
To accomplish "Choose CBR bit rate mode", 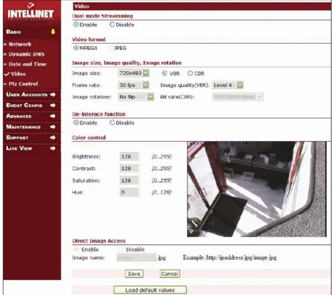I will click(x=190, y=73).
